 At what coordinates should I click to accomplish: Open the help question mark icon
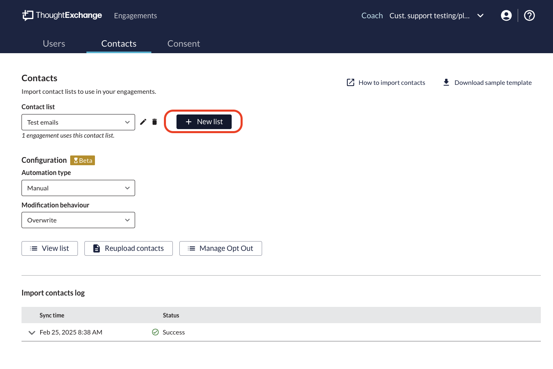coord(529,15)
